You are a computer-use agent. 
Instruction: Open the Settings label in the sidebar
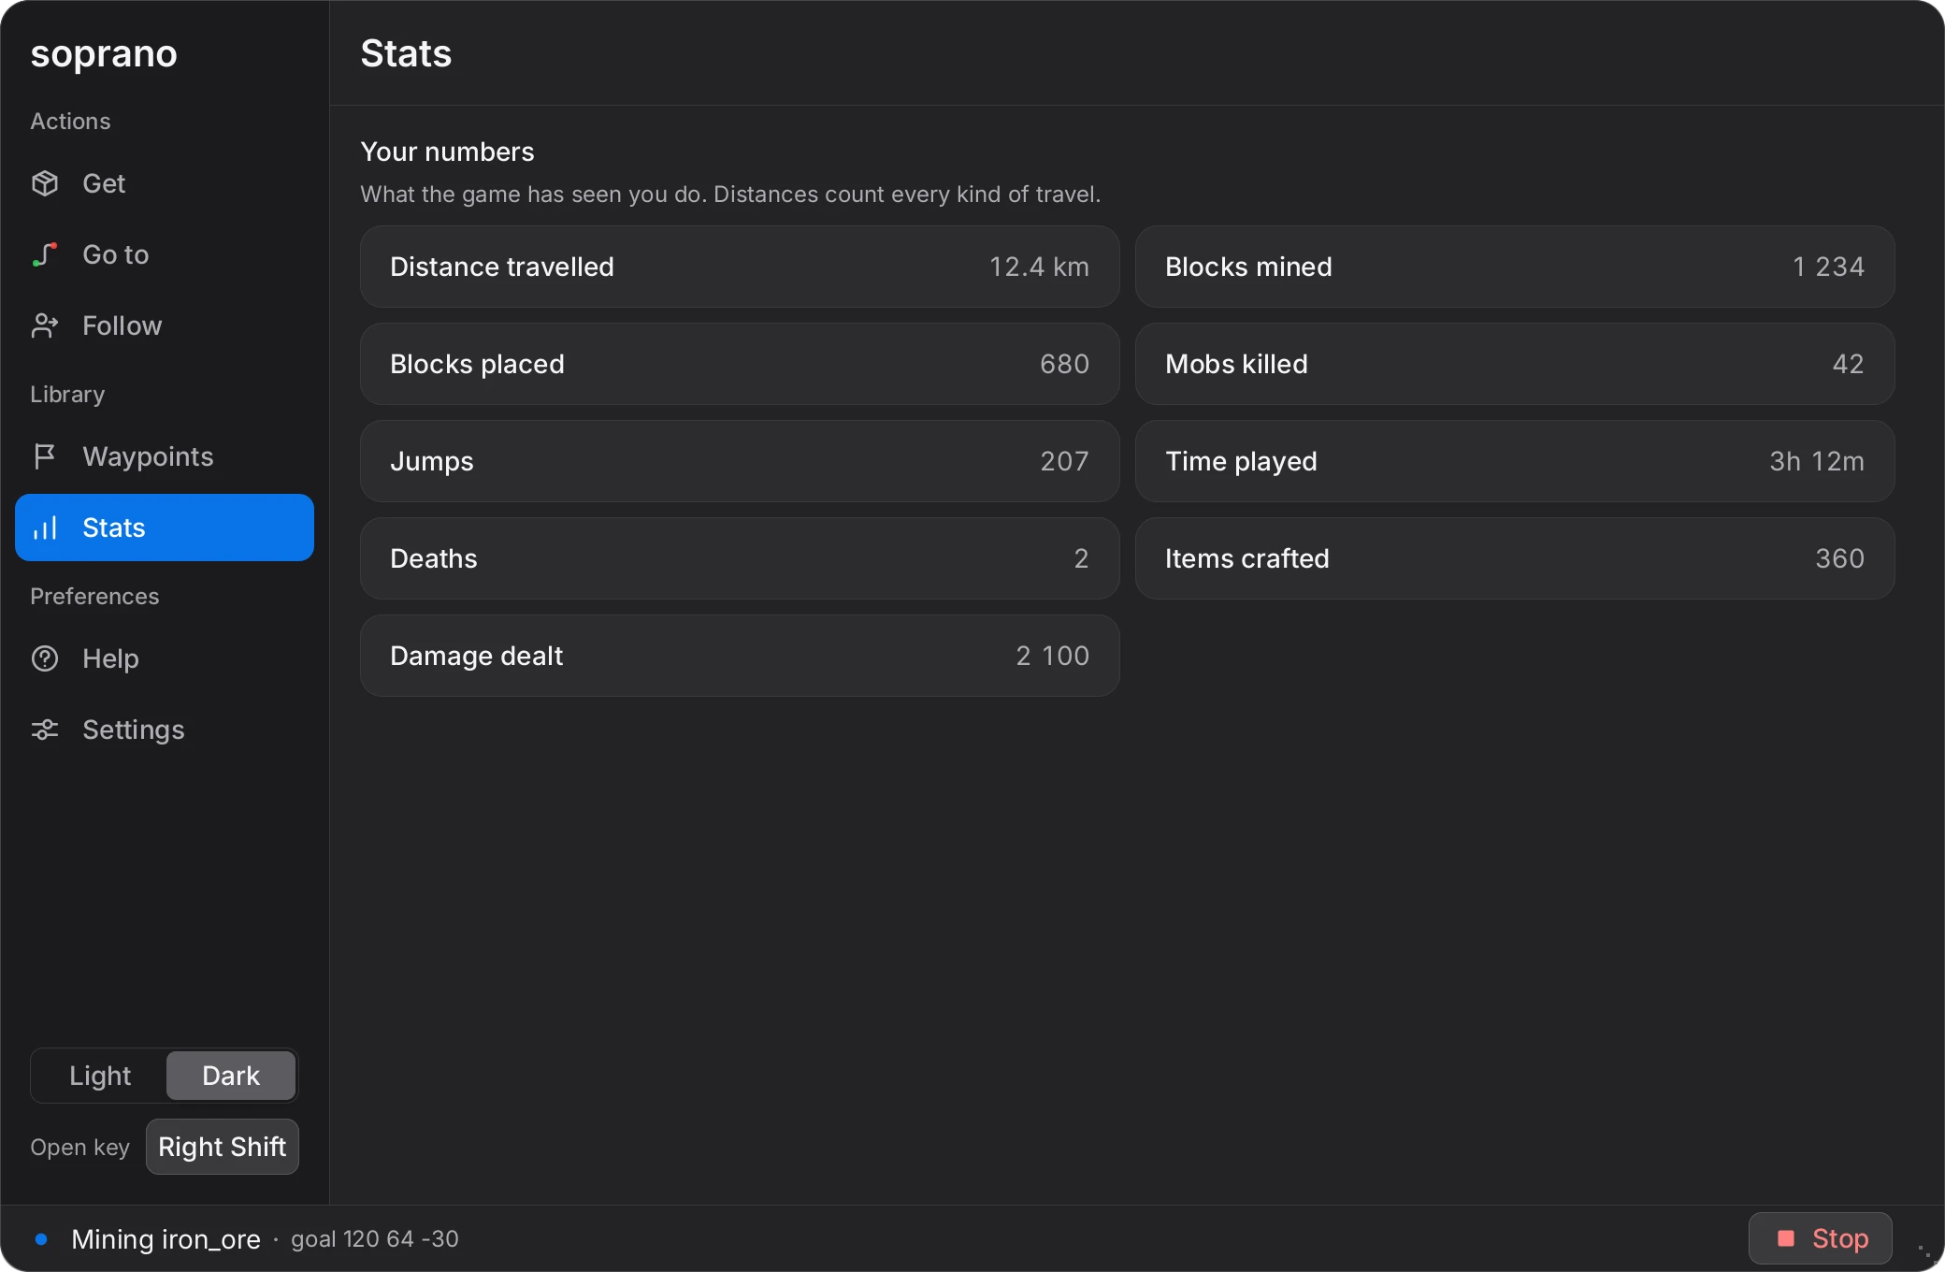click(134, 730)
